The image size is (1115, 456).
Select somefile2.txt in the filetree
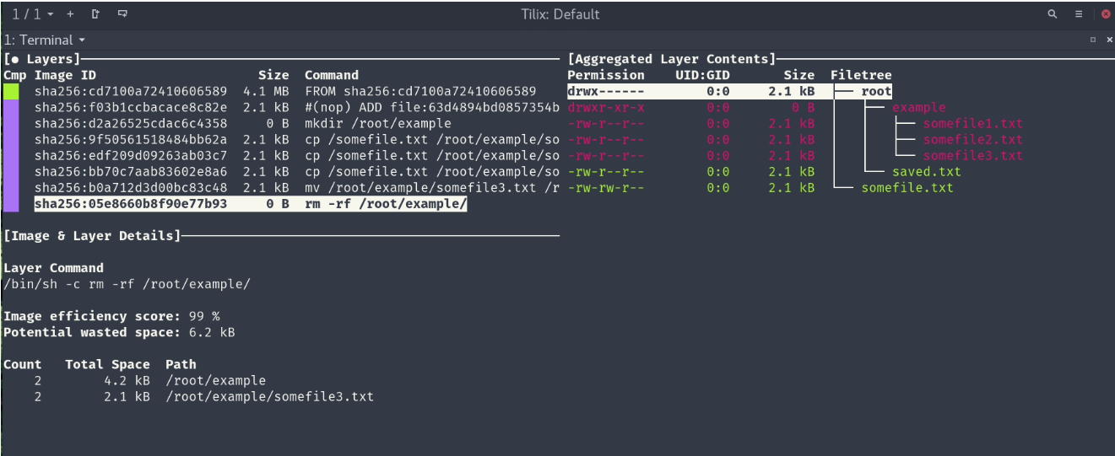(x=972, y=139)
